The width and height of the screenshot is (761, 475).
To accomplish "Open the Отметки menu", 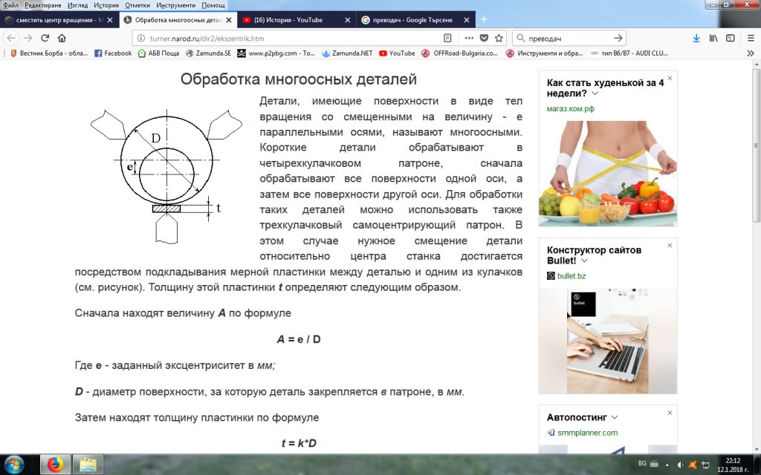I will pyautogui.click(x=137, y=5).
